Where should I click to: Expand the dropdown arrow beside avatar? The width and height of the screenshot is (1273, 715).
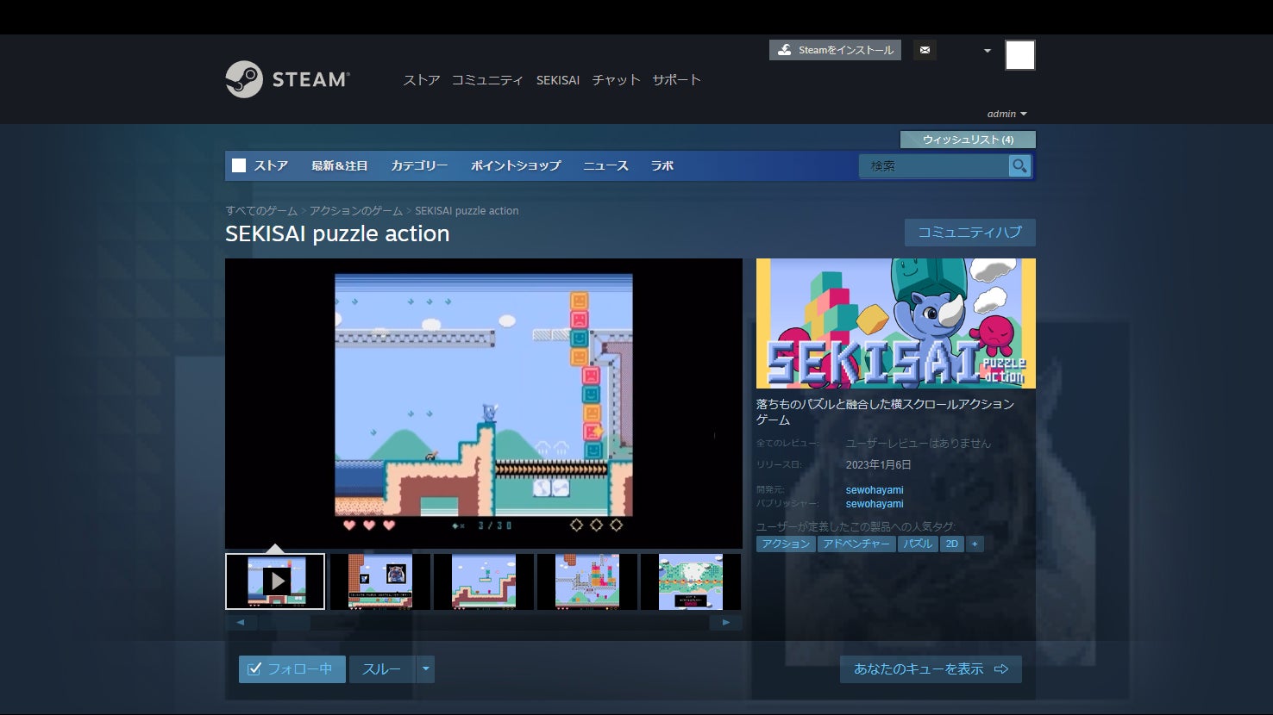(988, 51)
